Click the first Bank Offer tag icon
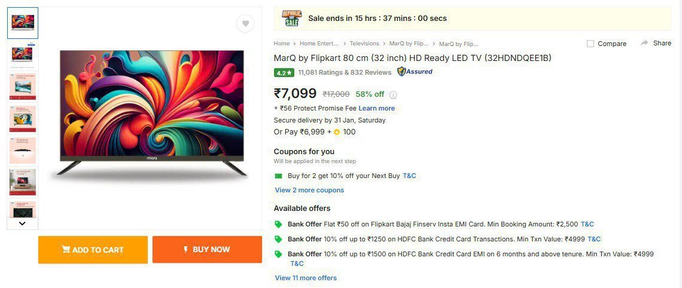The height and width of the screenshot is (288, 682). 278,224
